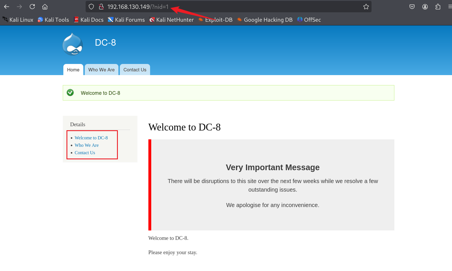
Task: Select the Home navigation tab
Action: point(73,70)
